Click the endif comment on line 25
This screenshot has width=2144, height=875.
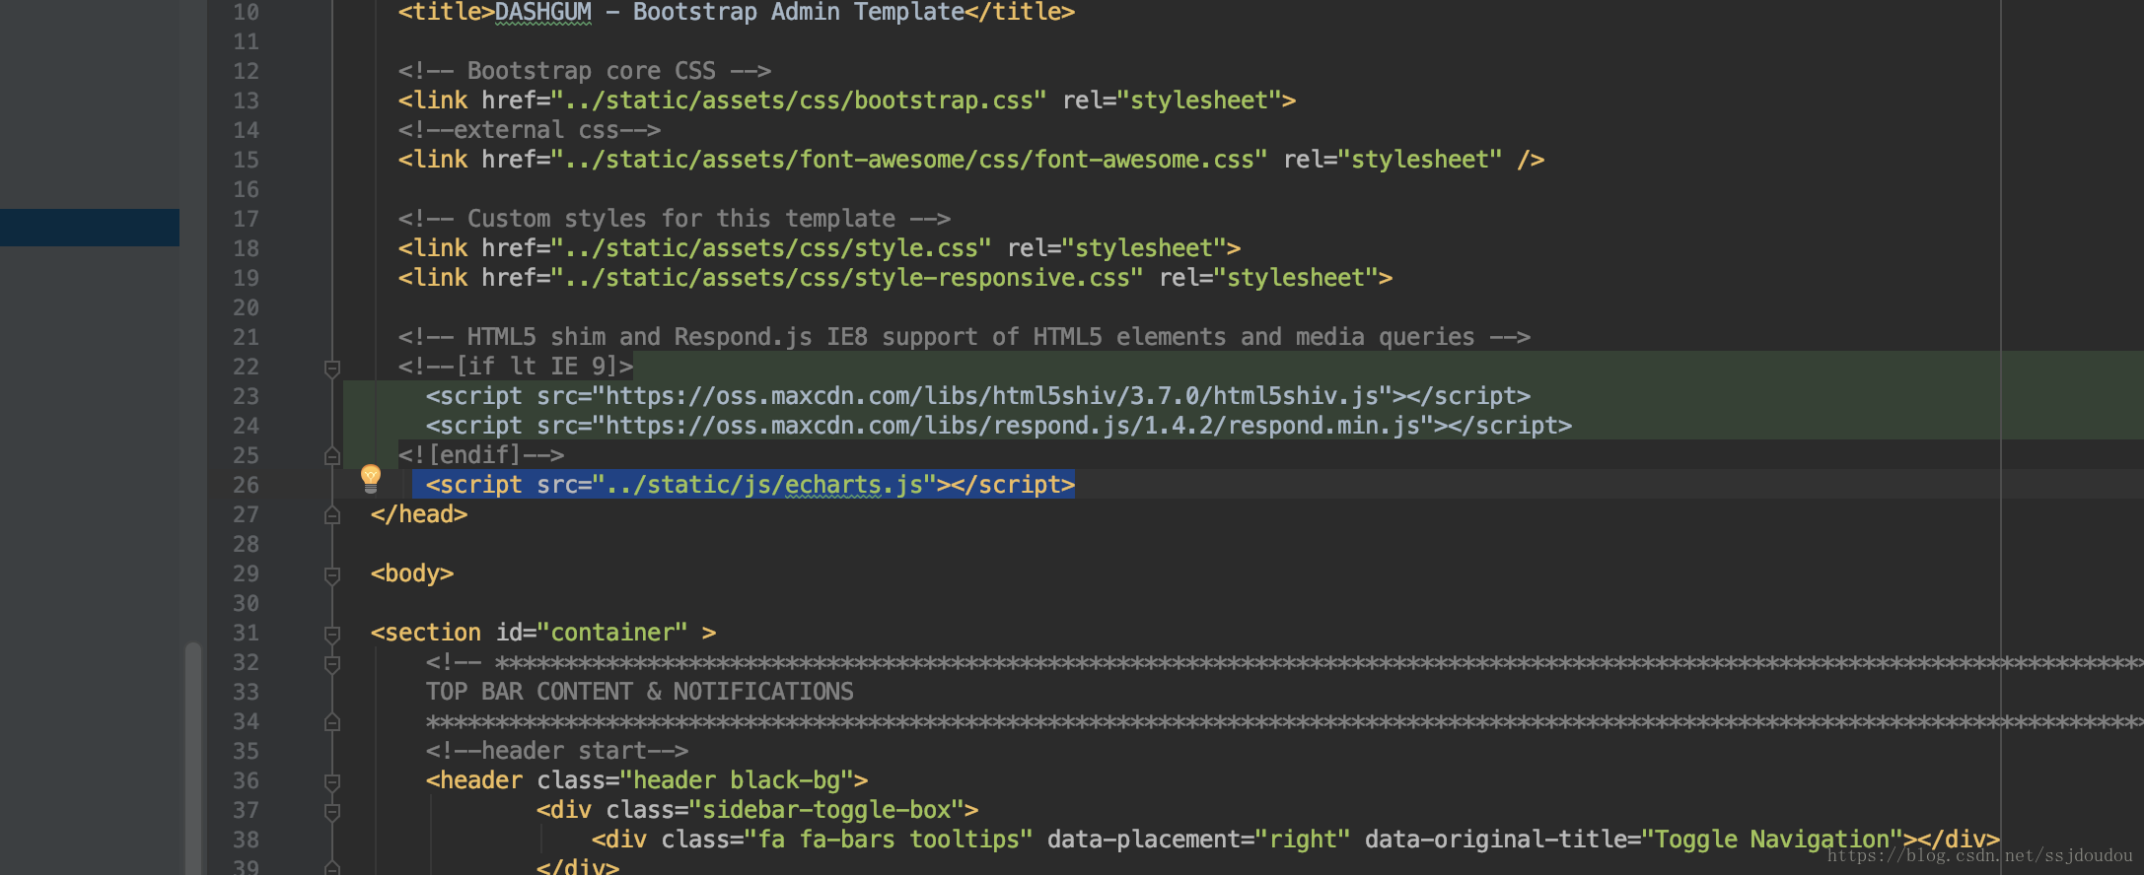coord(481,455)
